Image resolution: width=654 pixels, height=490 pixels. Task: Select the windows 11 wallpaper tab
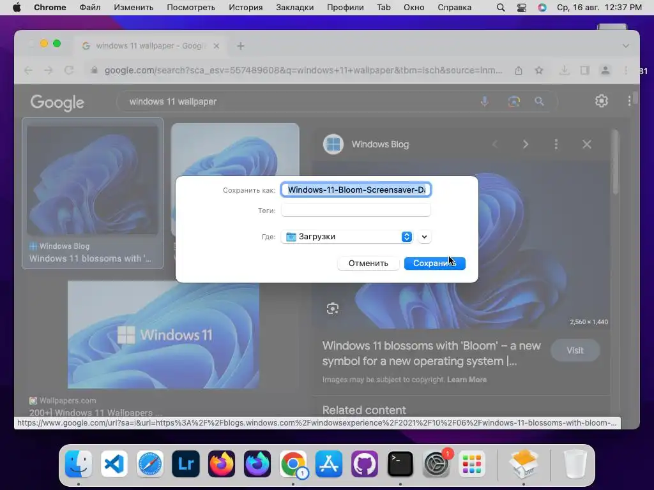point(149,46)
